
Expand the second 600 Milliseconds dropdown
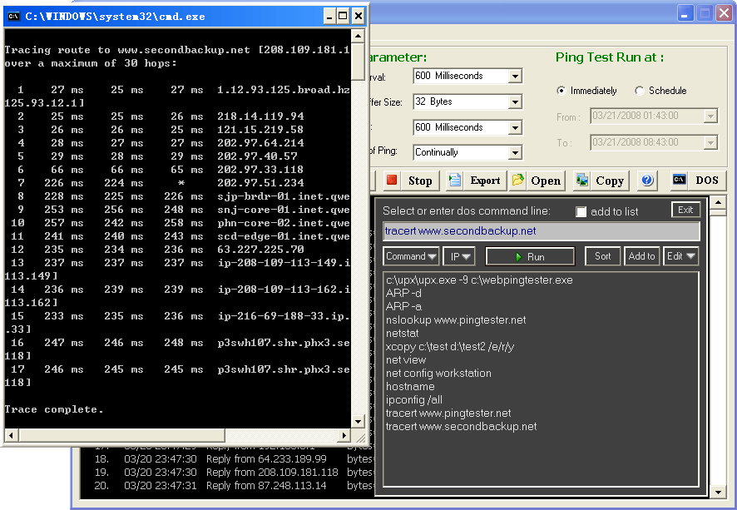click(x=515, y=127)
